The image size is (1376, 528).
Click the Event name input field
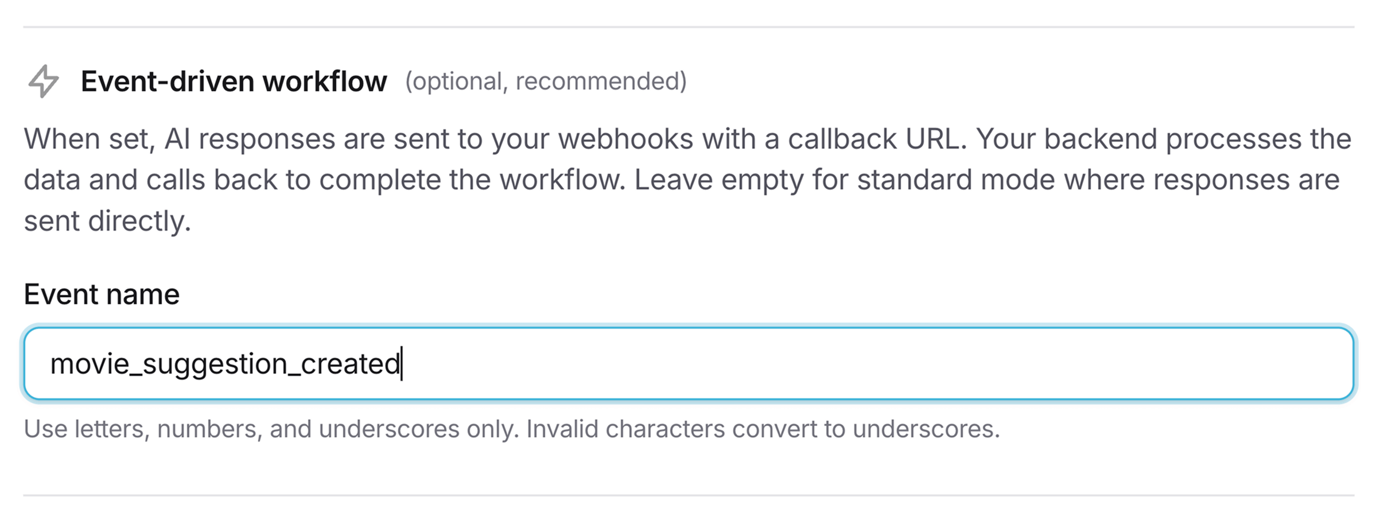tap(689, 364)
